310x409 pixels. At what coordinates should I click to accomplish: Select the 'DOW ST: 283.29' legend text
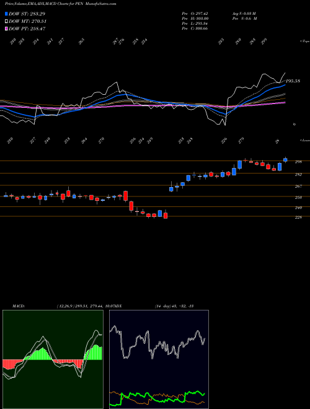pyautogui.click(x=27, y=14)
